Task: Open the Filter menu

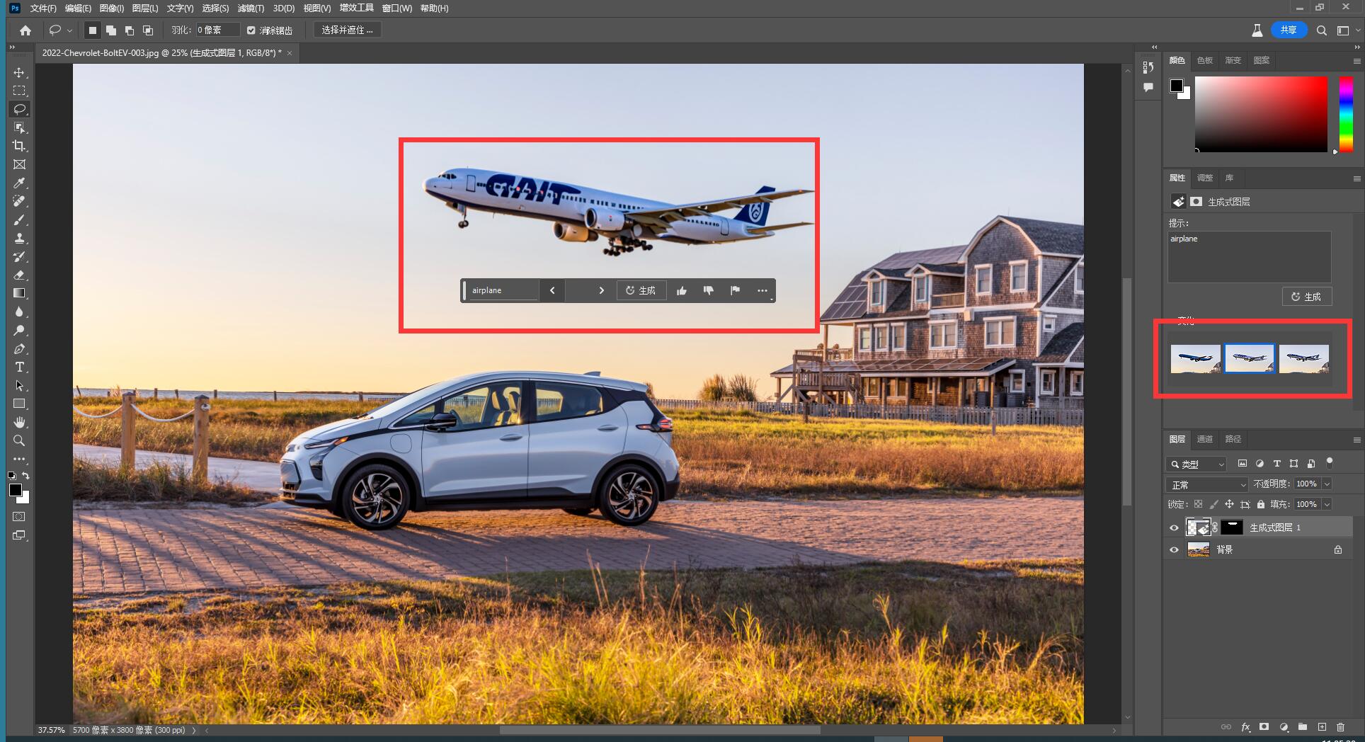Action: 251,8
